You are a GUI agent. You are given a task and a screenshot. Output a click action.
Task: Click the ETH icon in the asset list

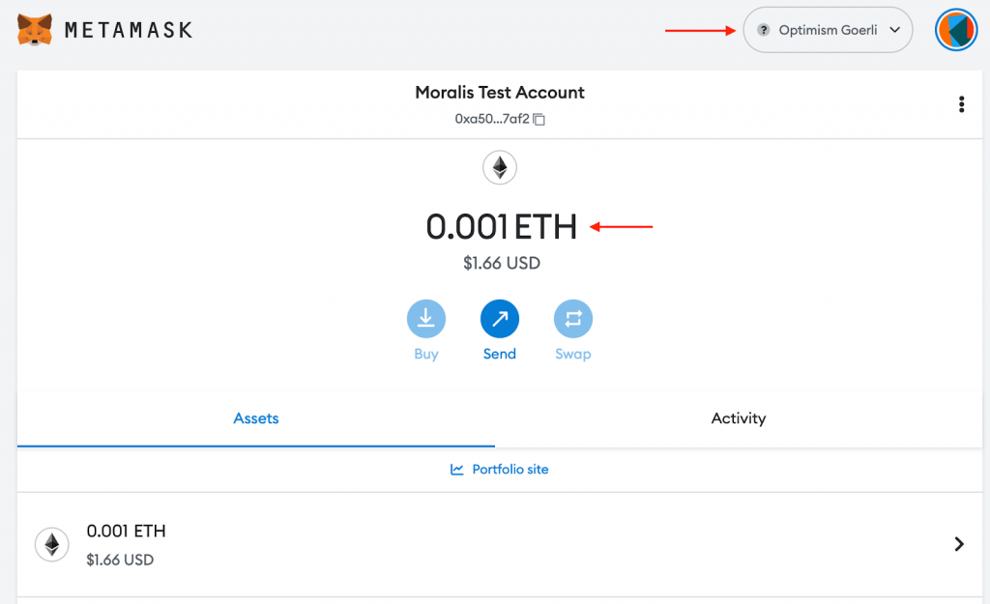[52, 544]
